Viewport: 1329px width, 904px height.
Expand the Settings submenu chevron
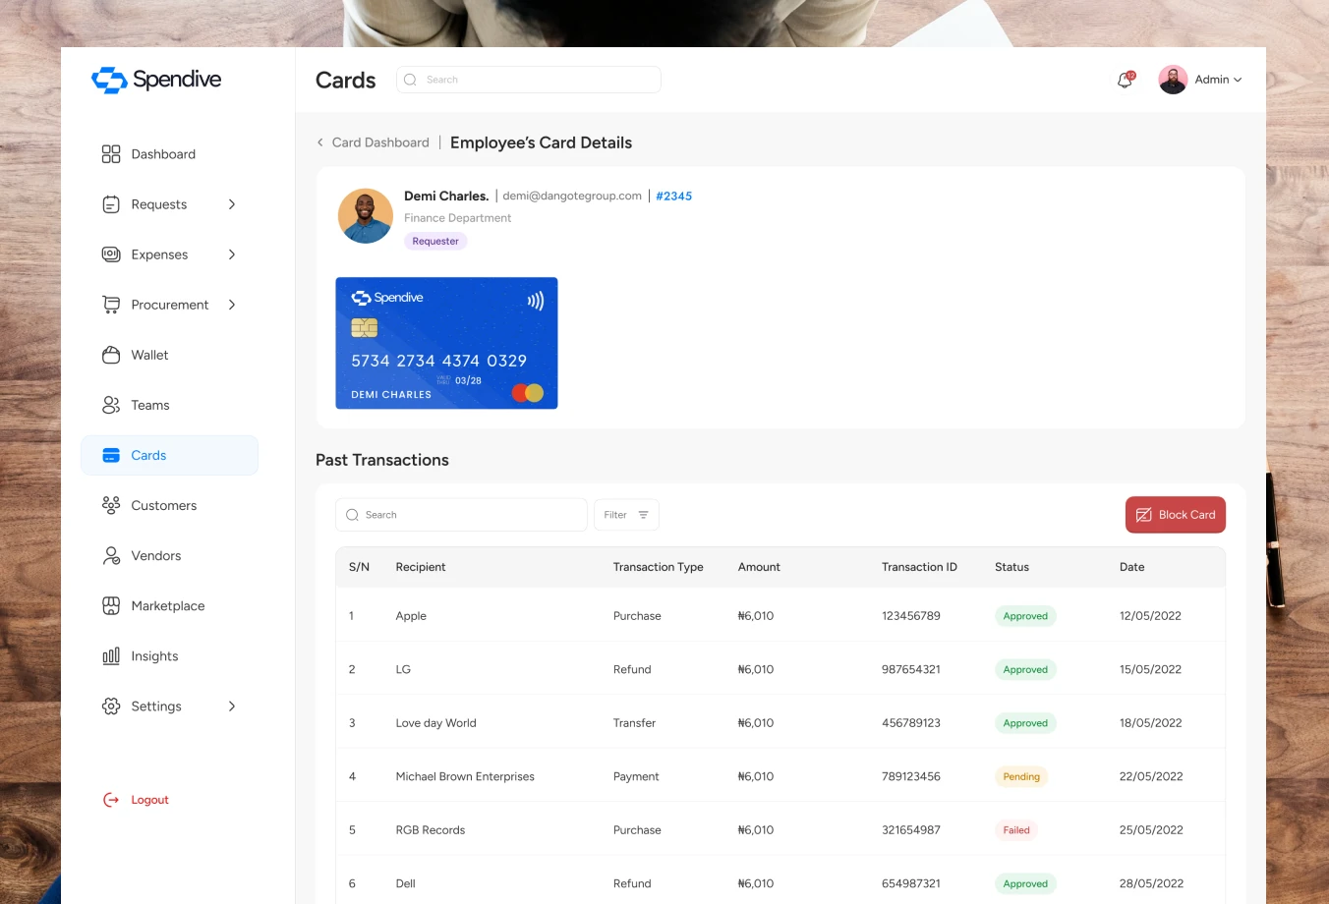coord(232,706)
